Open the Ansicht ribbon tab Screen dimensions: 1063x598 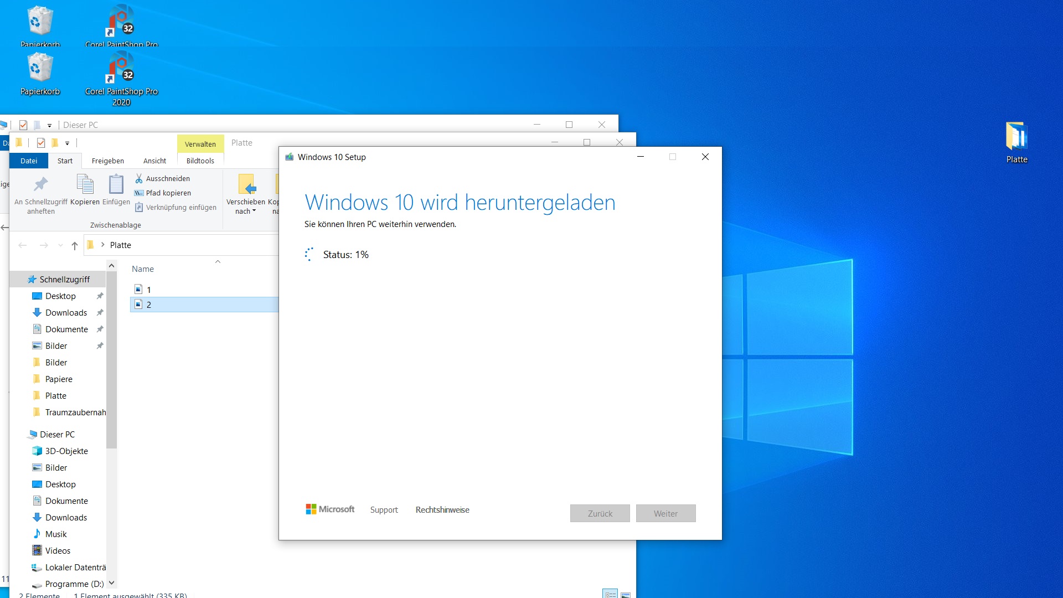pos(154,161)
